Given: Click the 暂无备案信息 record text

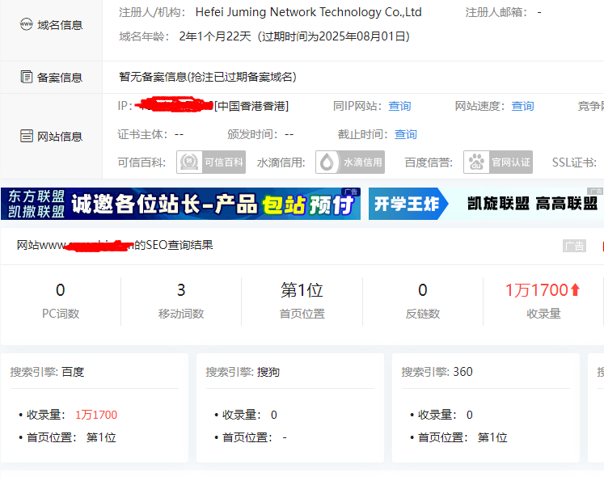Looking at the screenshot, I should coord(208,77).
